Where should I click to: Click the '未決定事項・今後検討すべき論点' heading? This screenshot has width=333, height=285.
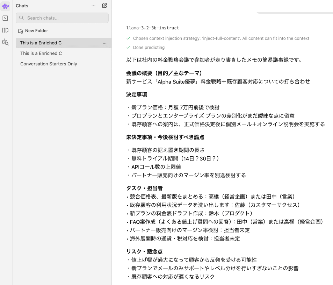coord(165,137)
